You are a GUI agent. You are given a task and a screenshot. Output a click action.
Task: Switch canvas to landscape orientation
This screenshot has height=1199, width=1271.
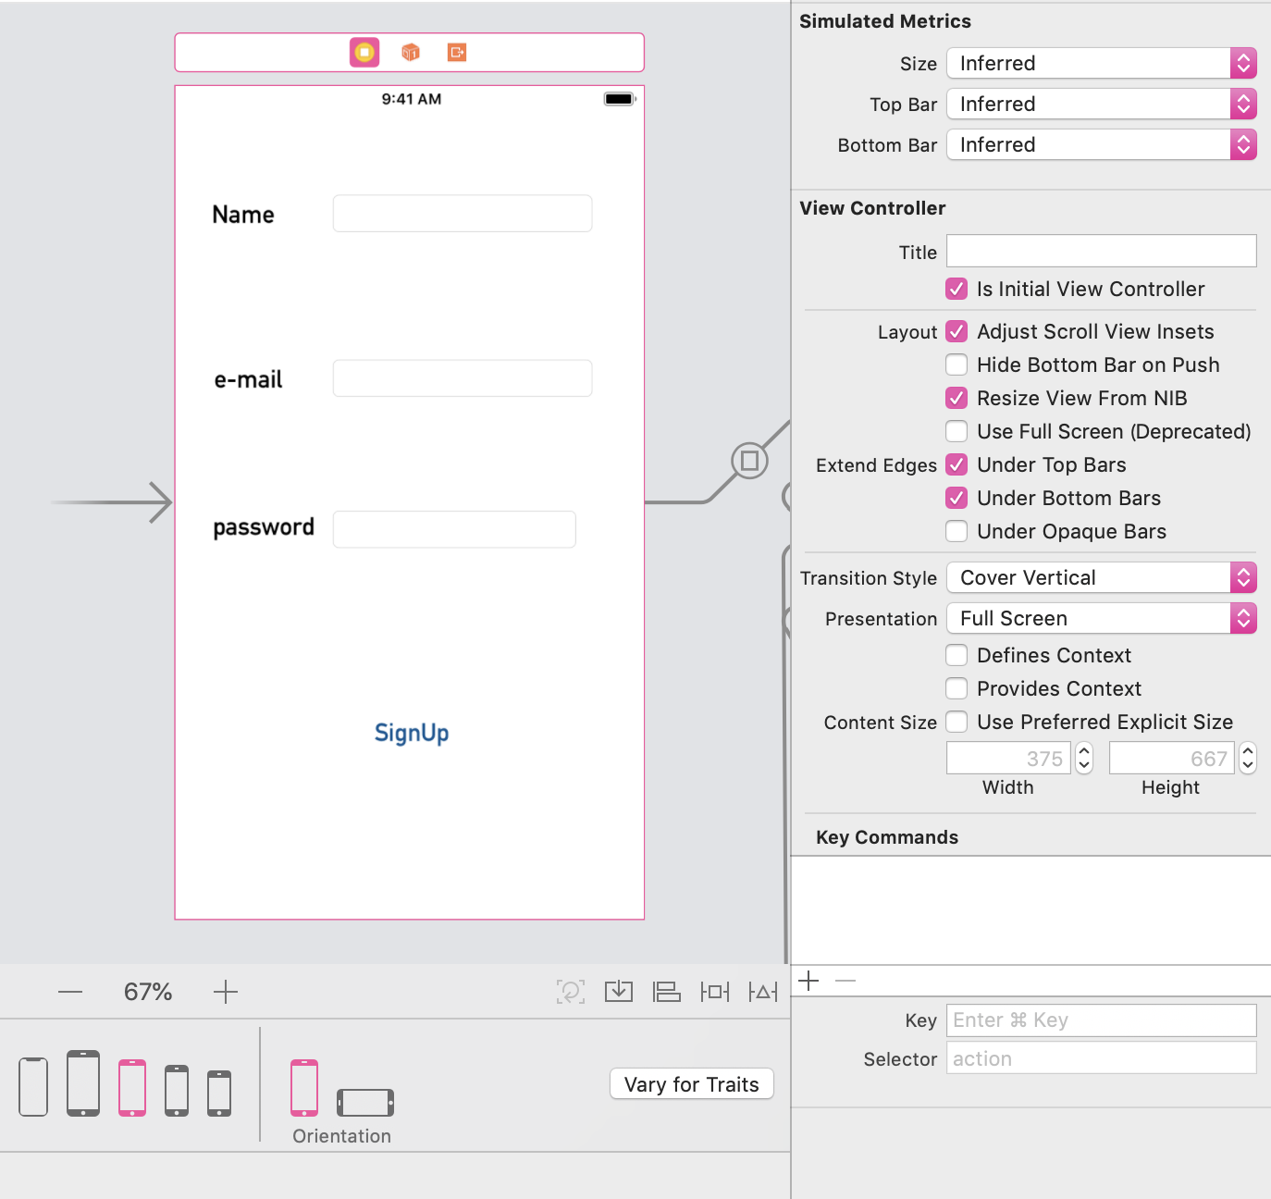364,1103
